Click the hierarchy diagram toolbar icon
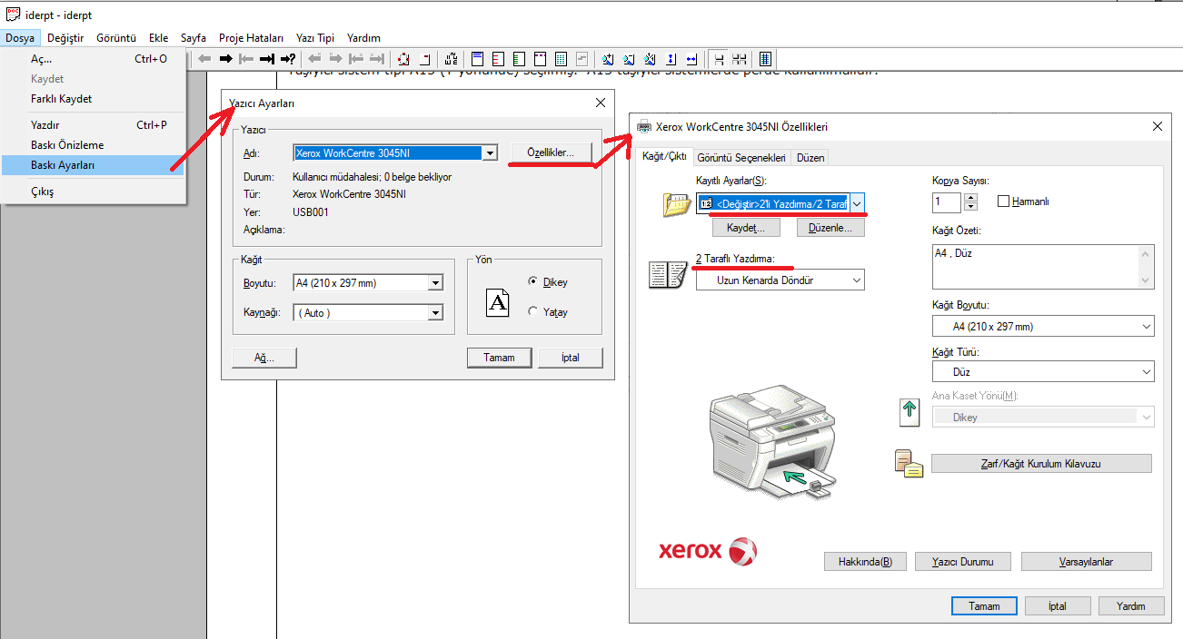 pos(452,59)
